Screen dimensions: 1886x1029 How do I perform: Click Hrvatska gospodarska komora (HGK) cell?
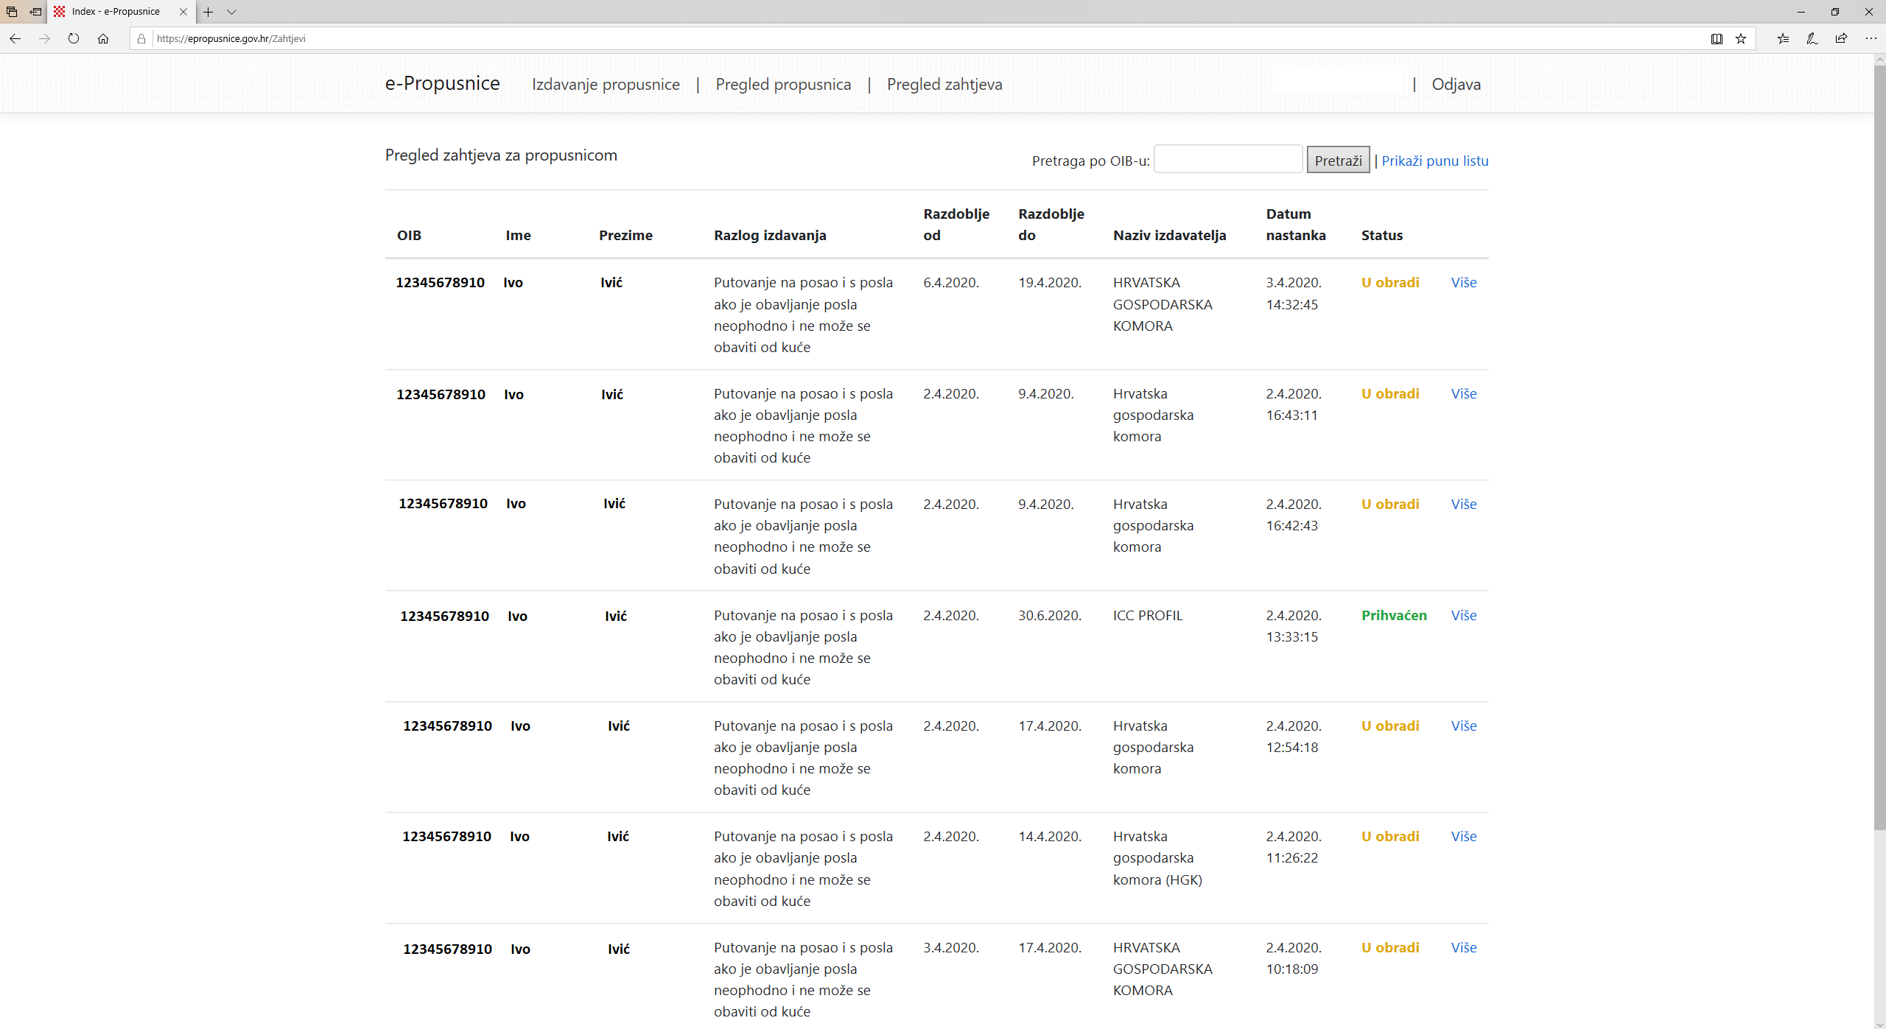pos(1157,858)
